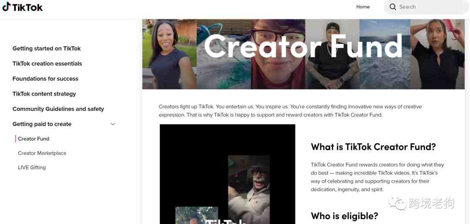Focus the Search input field
Image resolution: width=470 pixels, height=224 pixels.
pos(427,7)
